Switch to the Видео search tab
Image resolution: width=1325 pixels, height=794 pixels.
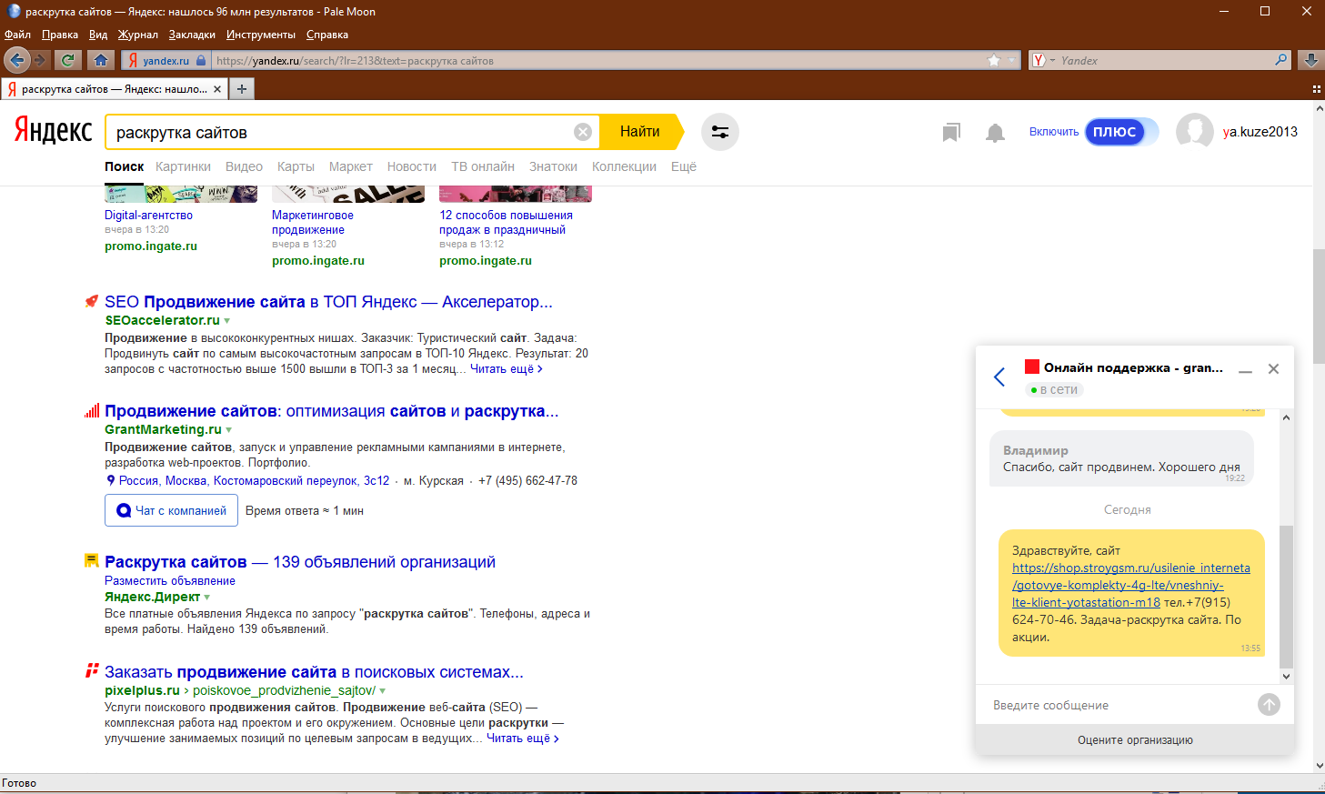pos(244,166)
